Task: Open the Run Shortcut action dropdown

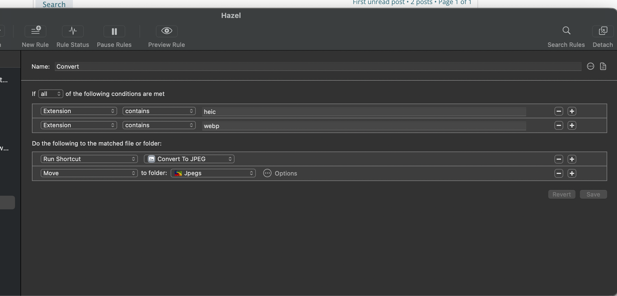Action: click(89, 159)
